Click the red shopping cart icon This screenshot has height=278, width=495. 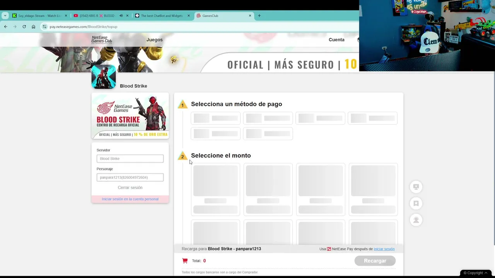pos(185,261)
